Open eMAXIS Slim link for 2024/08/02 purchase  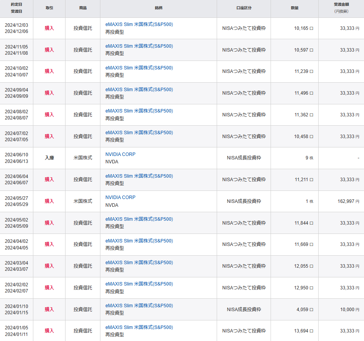(139, 111)
